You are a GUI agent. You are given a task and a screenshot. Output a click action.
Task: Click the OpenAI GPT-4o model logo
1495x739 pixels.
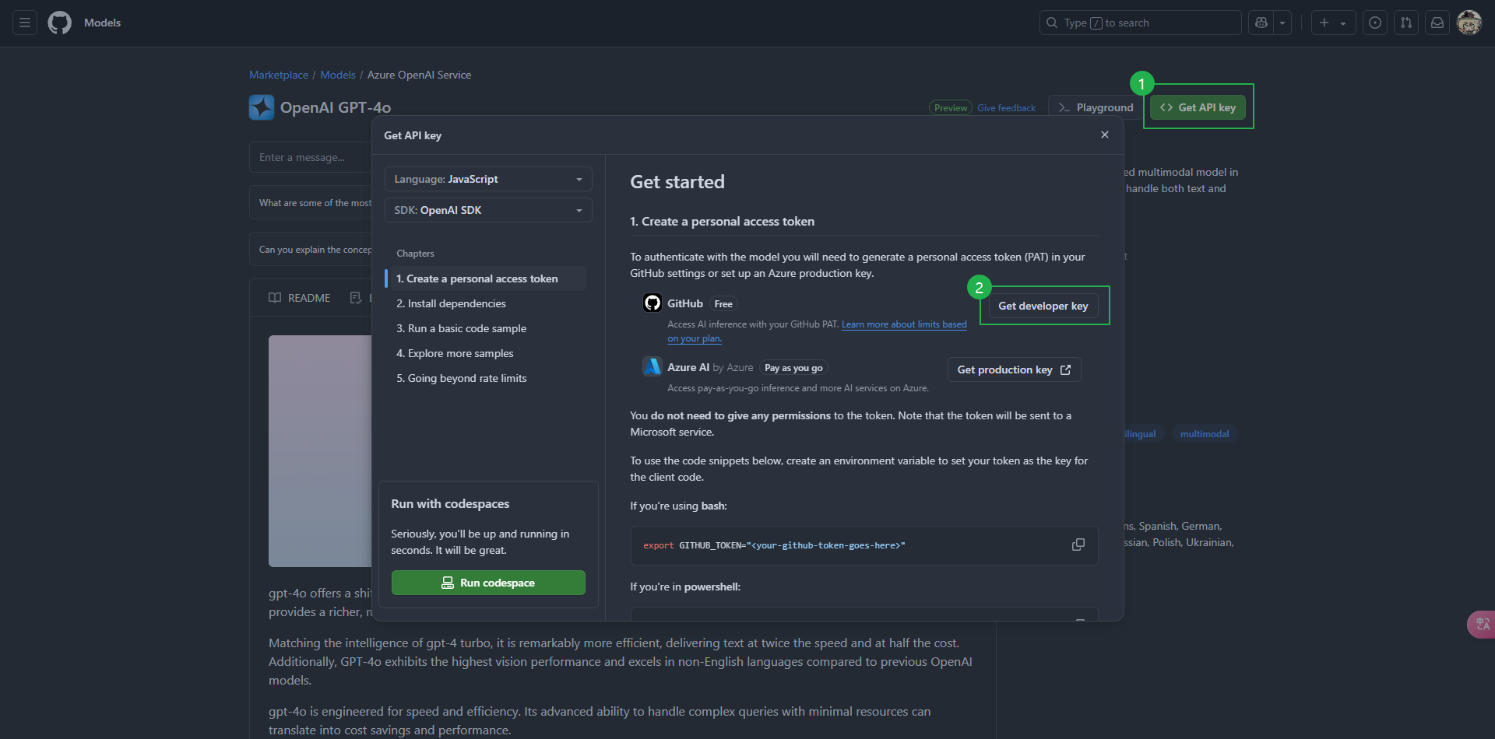pos(262,107)
